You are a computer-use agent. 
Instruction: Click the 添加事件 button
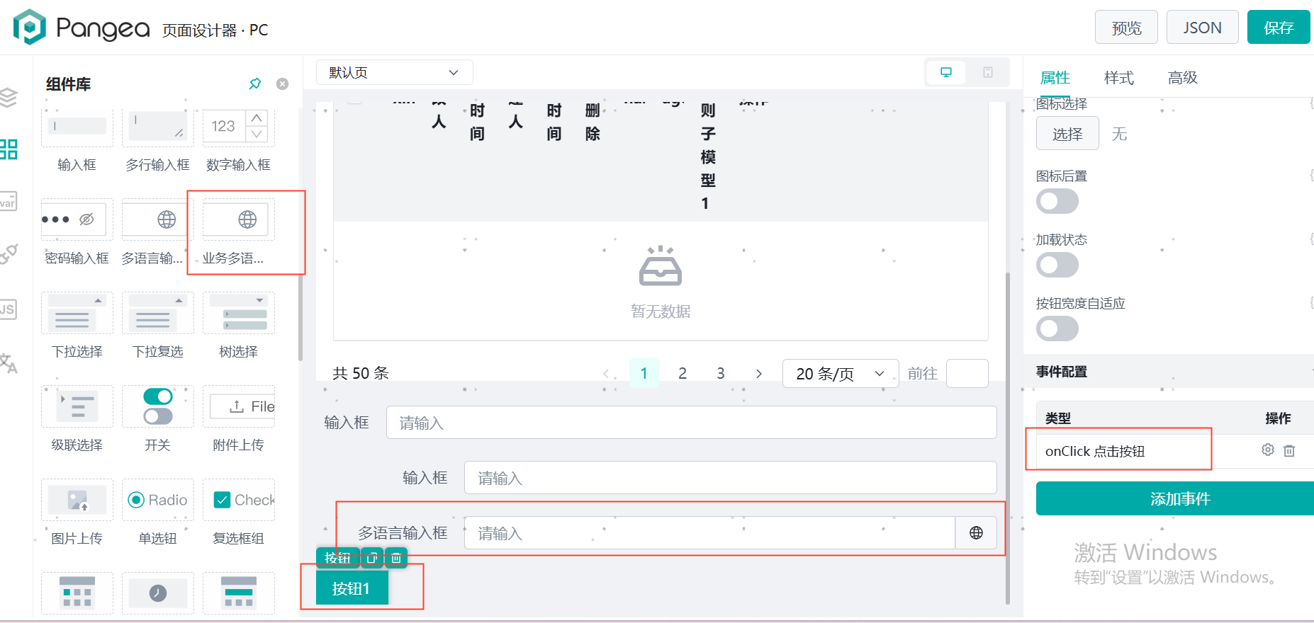tap(1175, 498)
